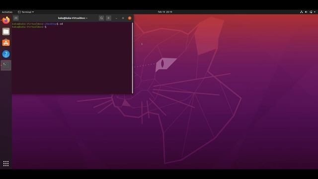Screen dimensions: 318x179
Task: Open terminal search button
Action: point(101,18)
